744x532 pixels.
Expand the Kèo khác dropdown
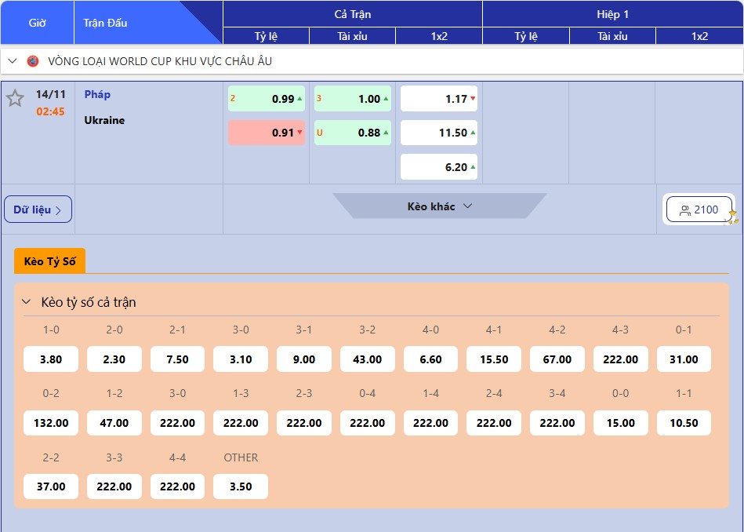439,206
